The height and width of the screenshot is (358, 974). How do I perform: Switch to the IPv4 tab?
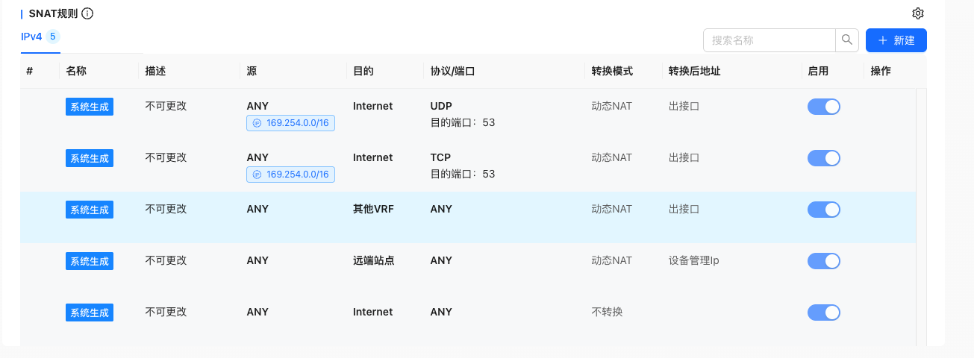31,37
